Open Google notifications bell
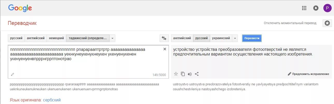Image resolution: width=334 pixels, height=104 pixels. pos(316,8)
